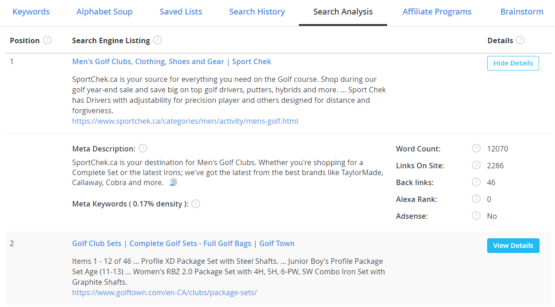Click the Adsense help icon
The image size is (555, 307).
476,216
